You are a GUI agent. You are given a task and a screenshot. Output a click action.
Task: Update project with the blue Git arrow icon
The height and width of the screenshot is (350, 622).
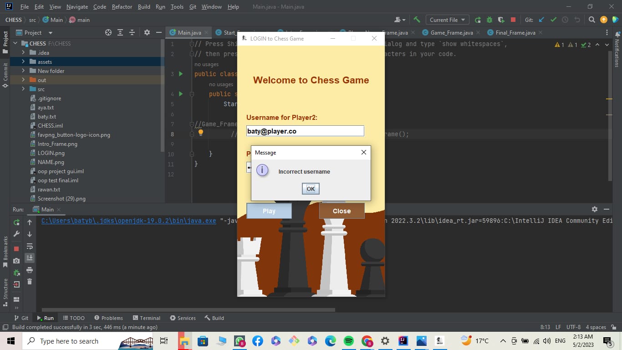point(542,20)
